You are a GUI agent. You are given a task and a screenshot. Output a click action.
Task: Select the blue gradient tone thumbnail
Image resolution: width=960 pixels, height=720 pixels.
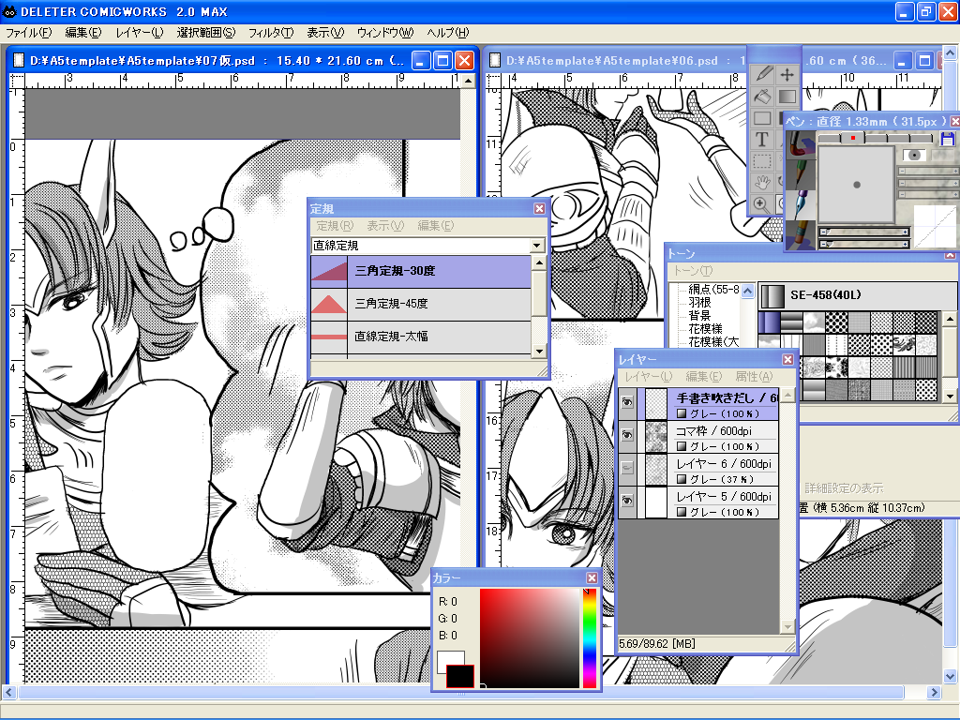769,322
